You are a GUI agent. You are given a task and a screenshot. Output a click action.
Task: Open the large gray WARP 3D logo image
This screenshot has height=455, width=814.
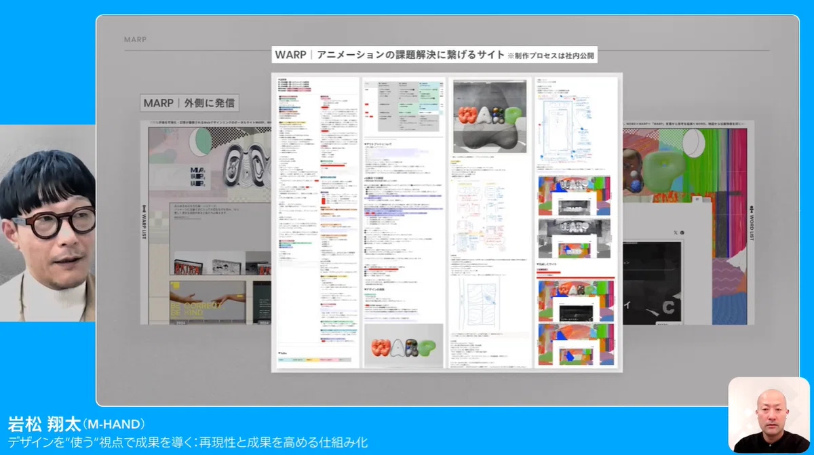pos(490,116)
